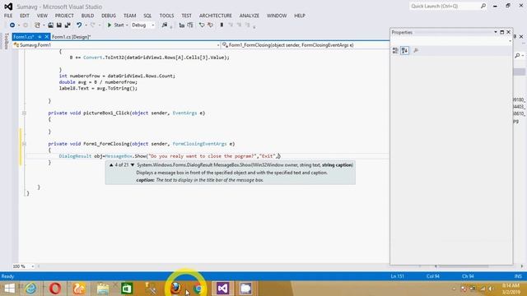Viewport: 527px width, 296px height.
Task: Click the Col 94 status bar entry
Action: tap(433, 276)
